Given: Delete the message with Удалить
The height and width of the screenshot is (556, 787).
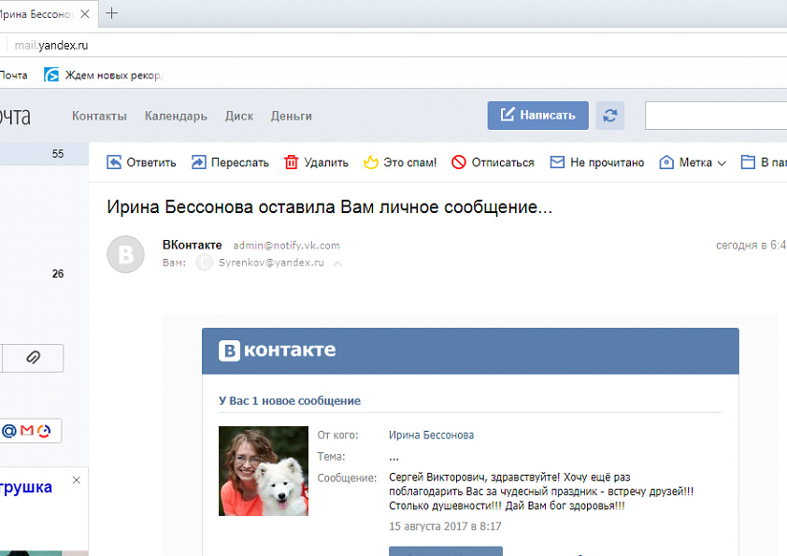Looking at the screenshot, I should (316, 163).
